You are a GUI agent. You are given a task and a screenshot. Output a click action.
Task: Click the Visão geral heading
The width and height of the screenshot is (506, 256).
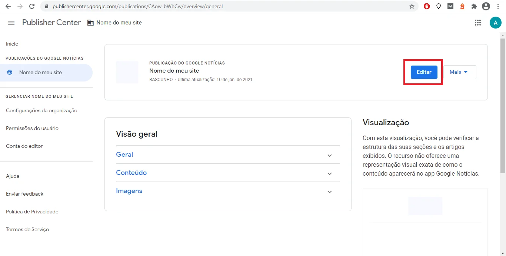point(137,134)
